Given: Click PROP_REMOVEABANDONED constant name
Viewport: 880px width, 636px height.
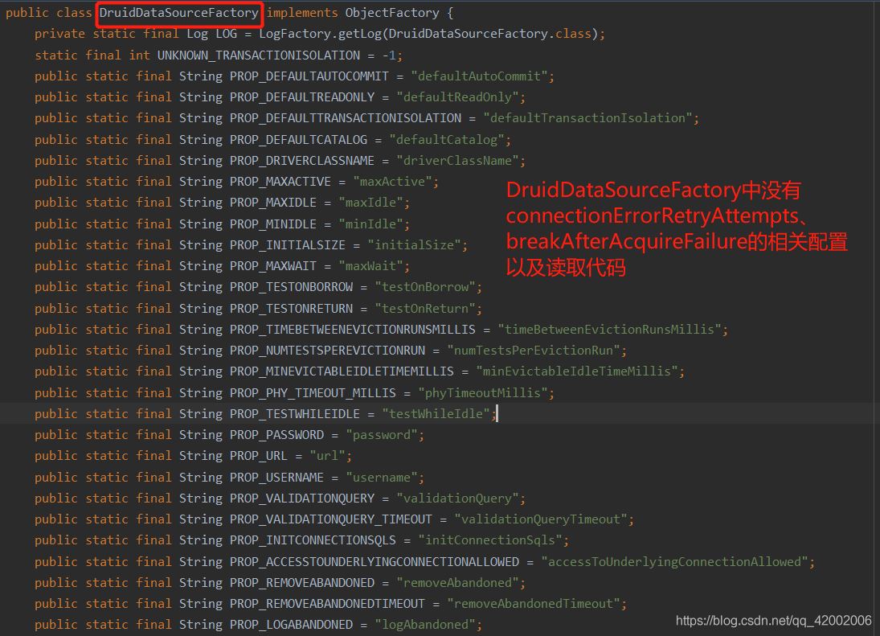Looking at the screenshot, I should (x=302, y=583).
